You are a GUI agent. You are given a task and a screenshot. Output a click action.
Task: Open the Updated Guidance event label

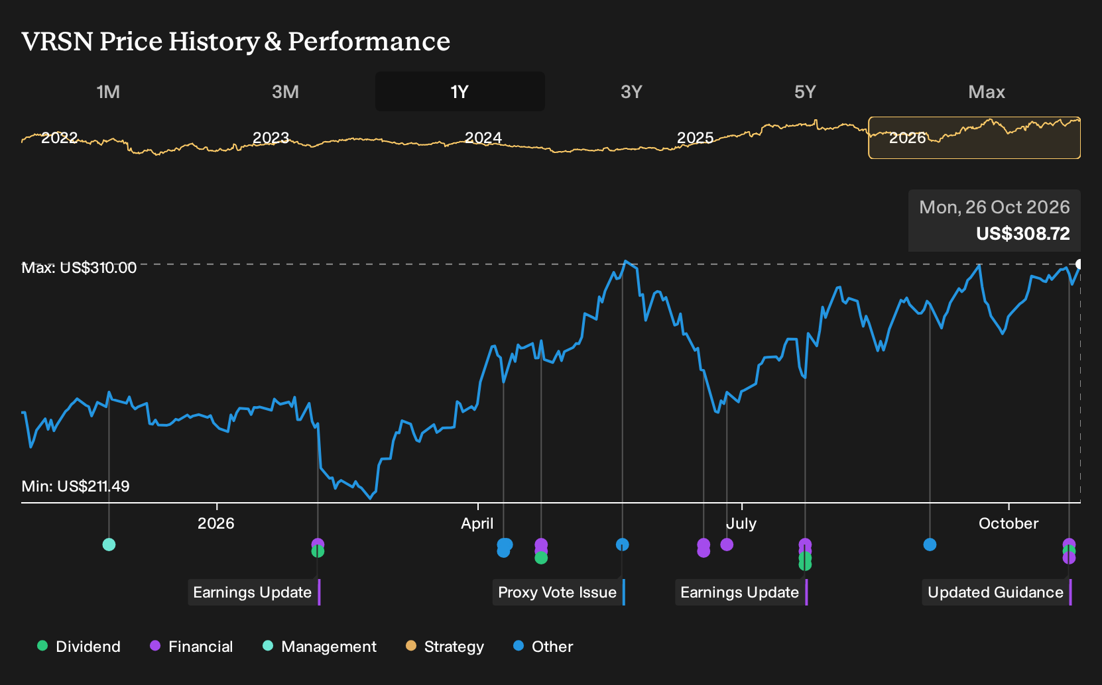(997, 592)
